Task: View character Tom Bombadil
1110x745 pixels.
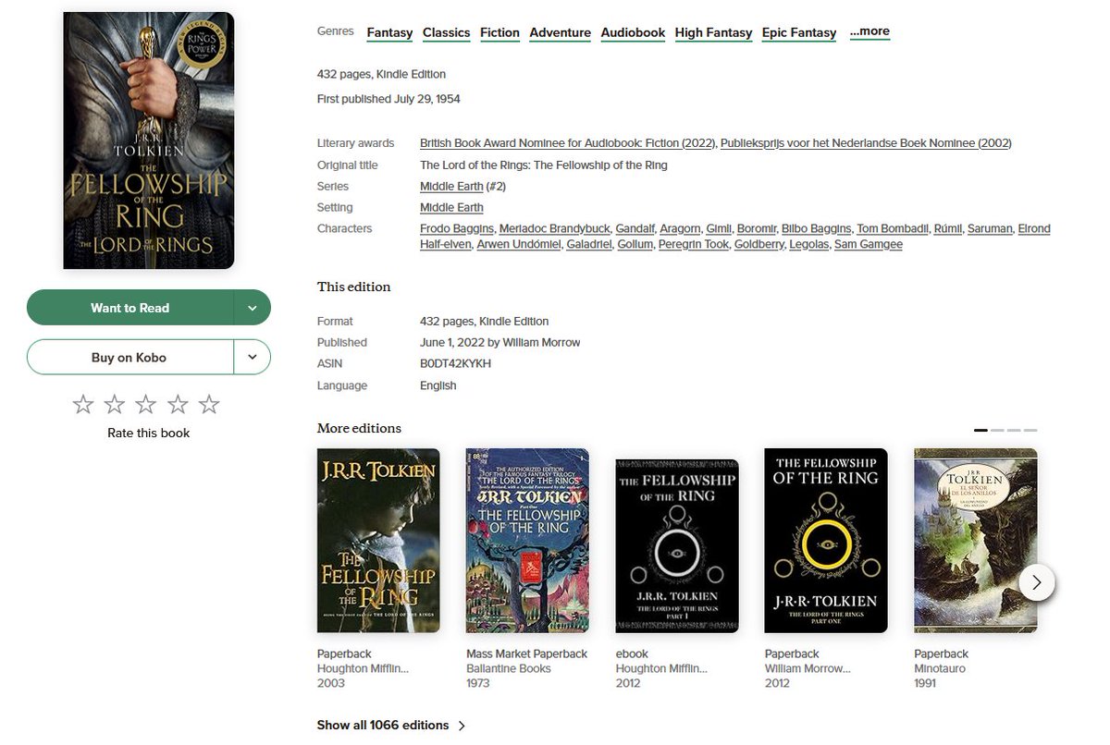Action: pyautogui.click(x=892, y=229)
